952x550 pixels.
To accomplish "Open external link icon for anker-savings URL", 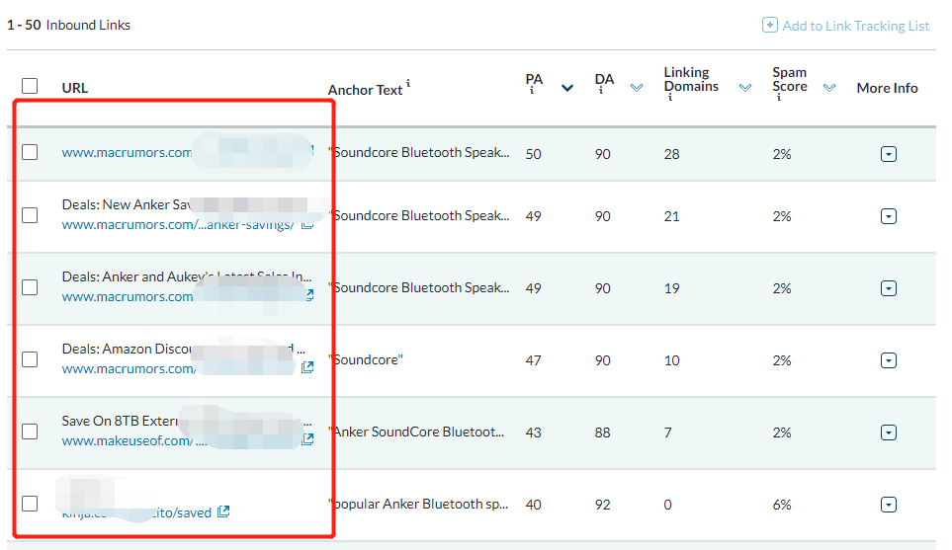I will [307, 224].
